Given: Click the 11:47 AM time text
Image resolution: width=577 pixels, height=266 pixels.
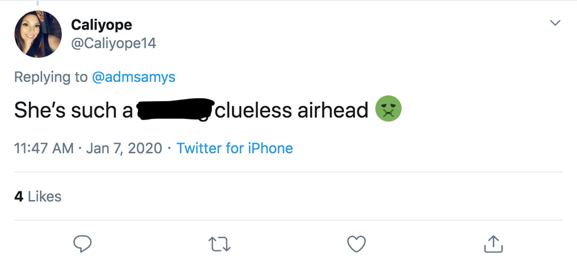Looking at the screenshot, I should click(44, 148).
